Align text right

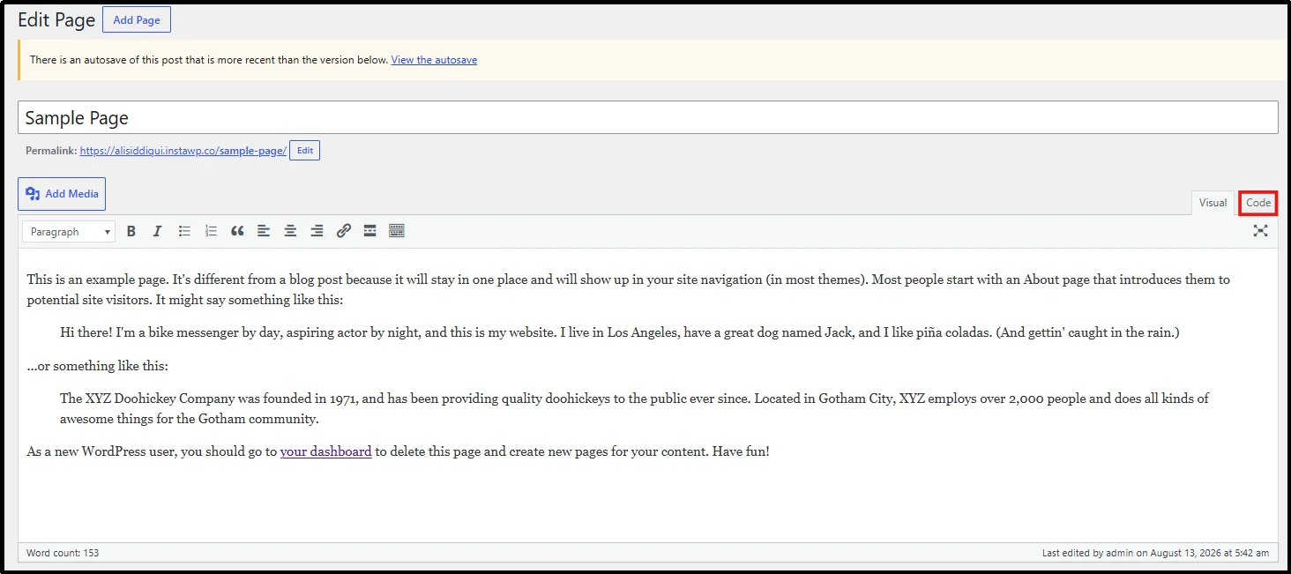[x=317, y=231]
